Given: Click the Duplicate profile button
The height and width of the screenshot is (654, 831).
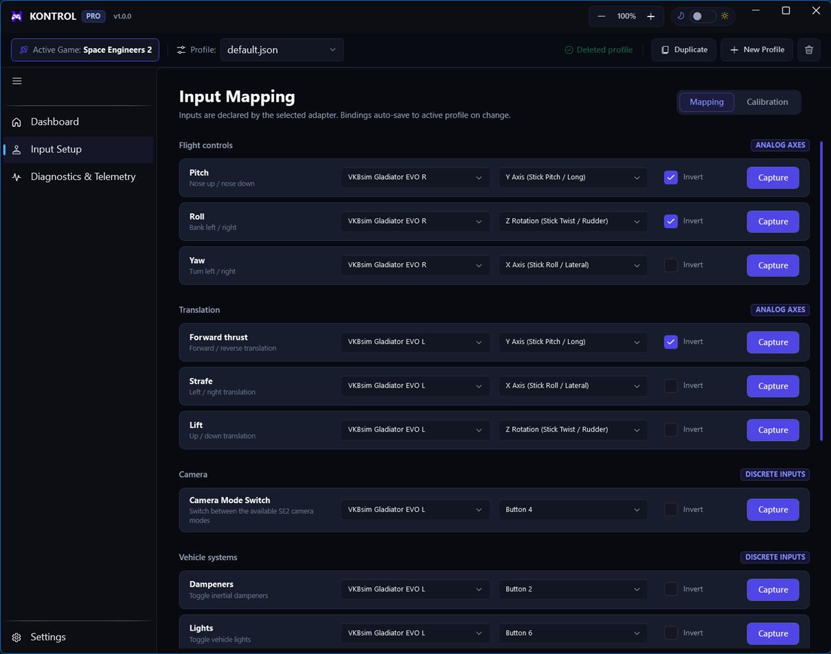Looking at the screenshot, I should pos(684,50).
